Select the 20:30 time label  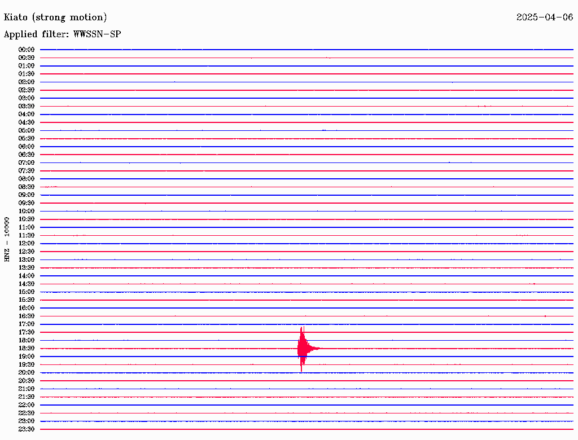[27, 381]
